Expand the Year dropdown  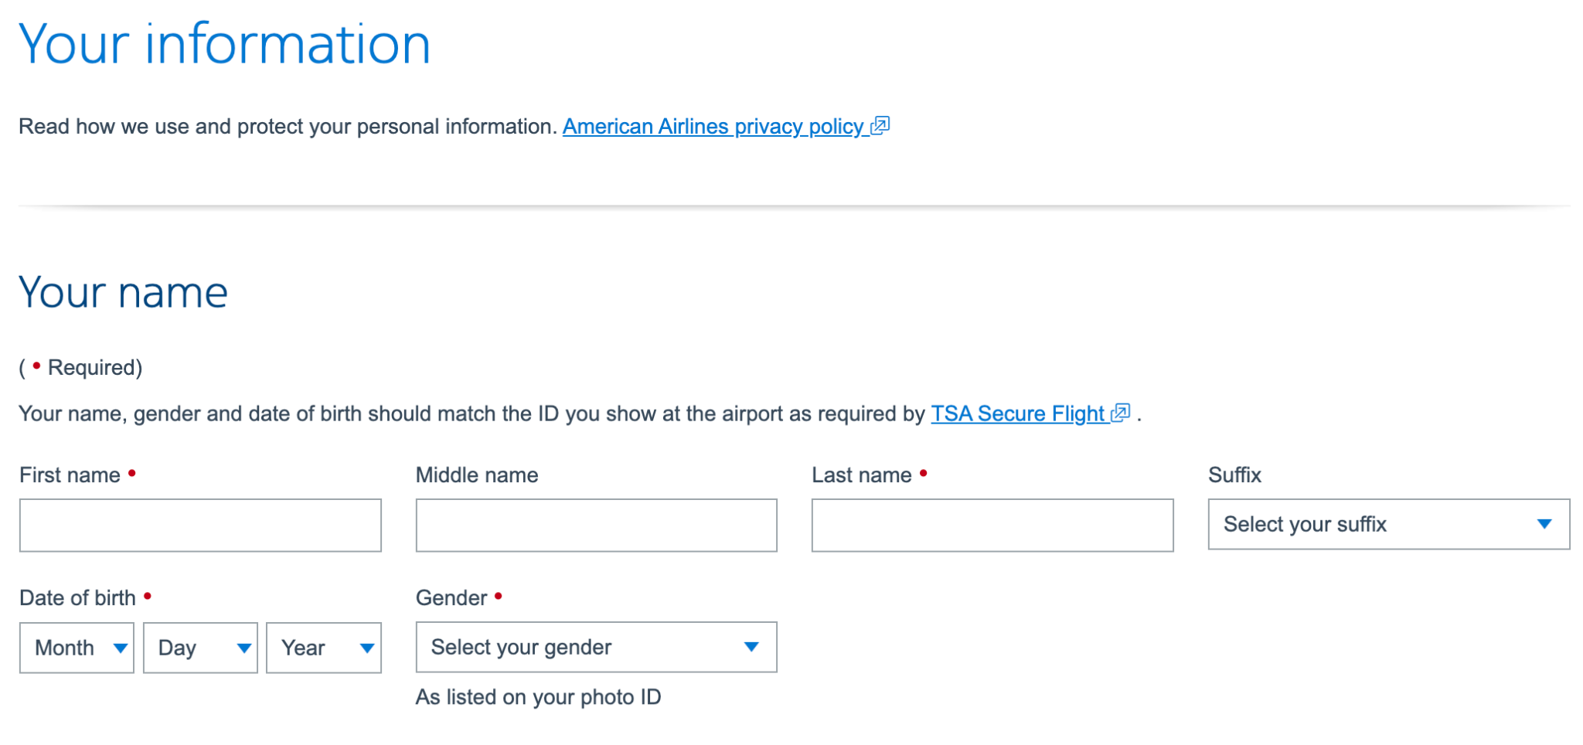324,648
